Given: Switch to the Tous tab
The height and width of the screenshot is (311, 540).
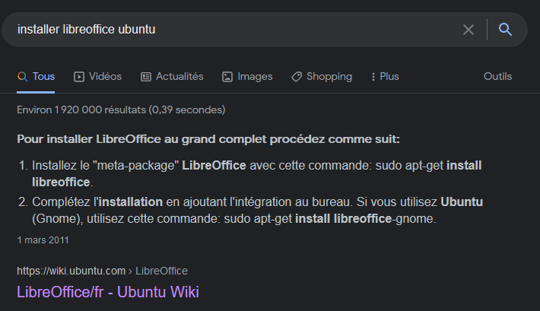Looking at the screenshot, I should coord(44,77).
